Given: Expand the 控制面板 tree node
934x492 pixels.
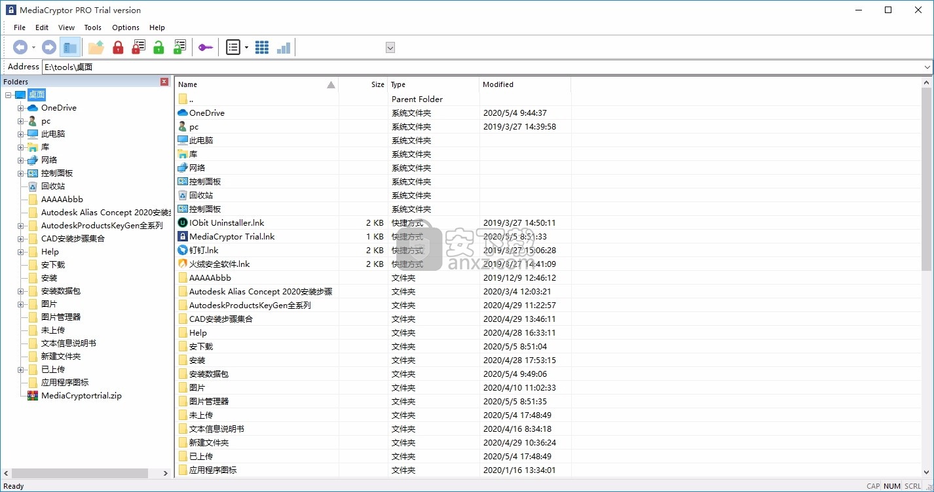Looking at the screenshot, I should (21, 173).
